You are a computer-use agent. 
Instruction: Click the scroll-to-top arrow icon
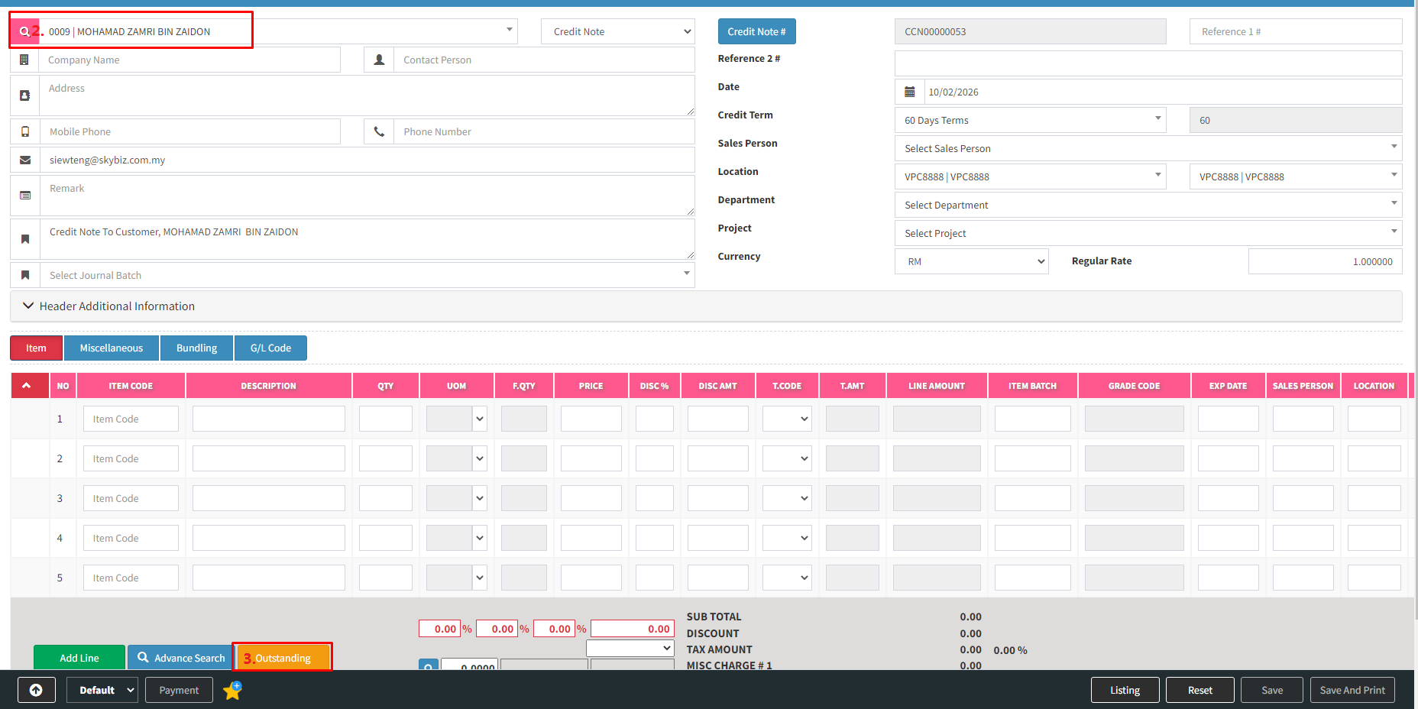click(x=36, y=691)
